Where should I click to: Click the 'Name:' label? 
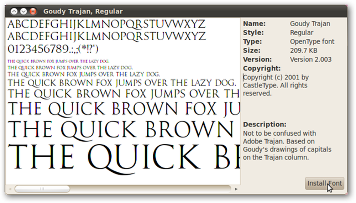coord(254,24)
